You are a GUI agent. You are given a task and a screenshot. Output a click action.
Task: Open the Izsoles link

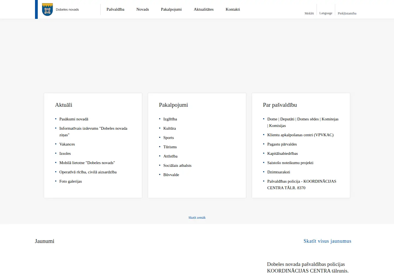pyautogui.click(x=65, y=153)
